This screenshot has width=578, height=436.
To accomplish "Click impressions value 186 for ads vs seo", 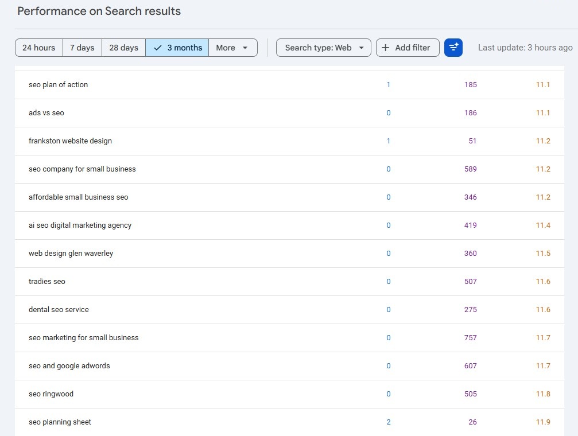I will [x=470, y=113].
